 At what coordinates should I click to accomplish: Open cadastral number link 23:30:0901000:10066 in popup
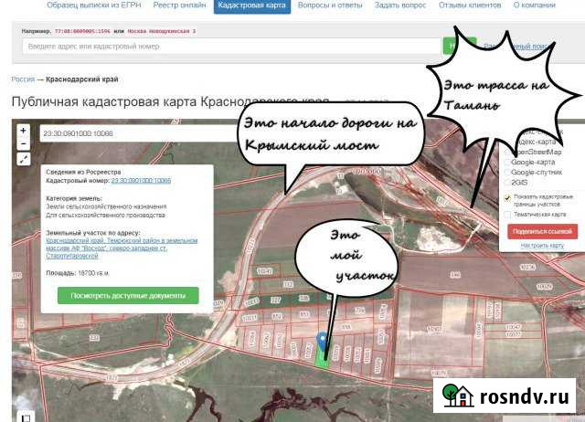coord(141,181)
